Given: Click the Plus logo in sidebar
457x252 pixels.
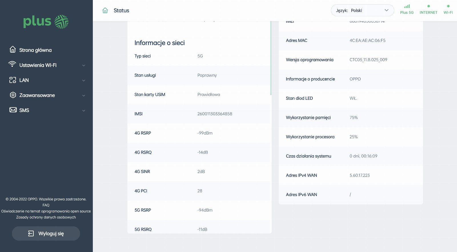Looking at the screenshot, I should click(x=46, y=22).
